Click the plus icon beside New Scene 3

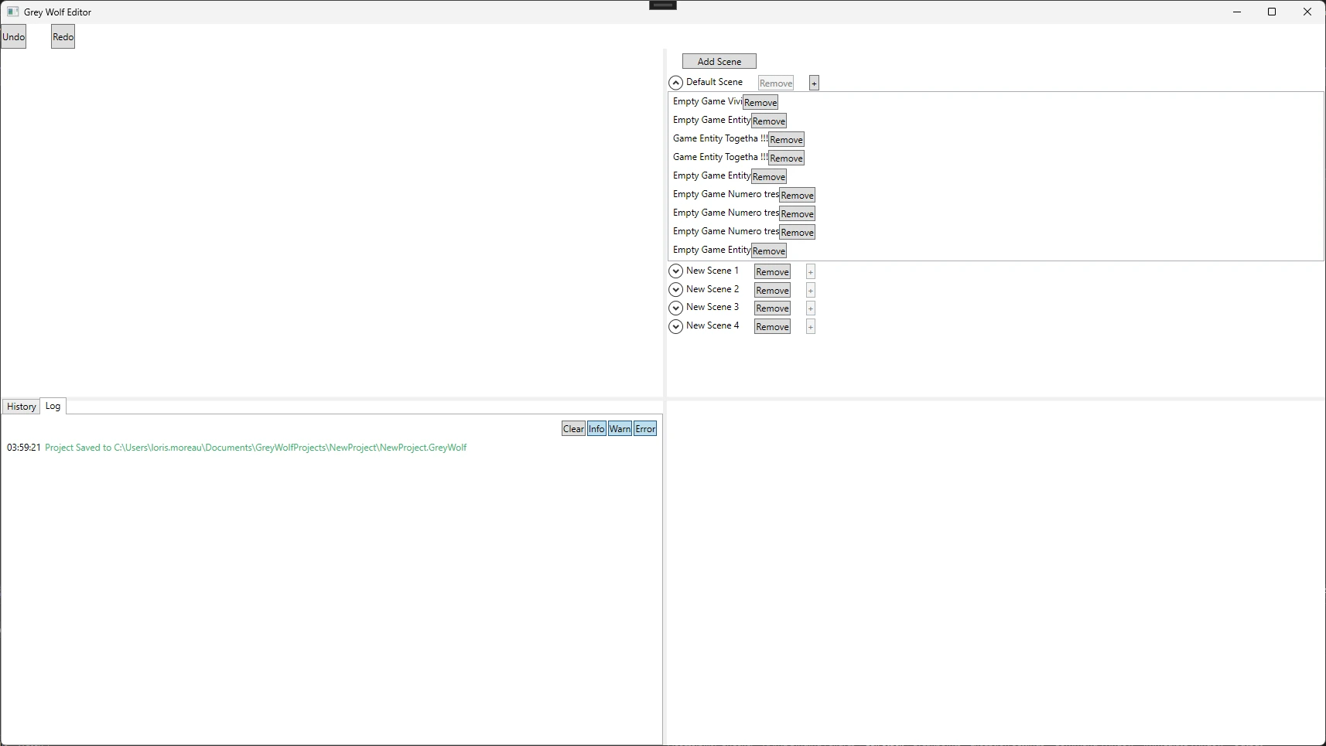[811, 308]
